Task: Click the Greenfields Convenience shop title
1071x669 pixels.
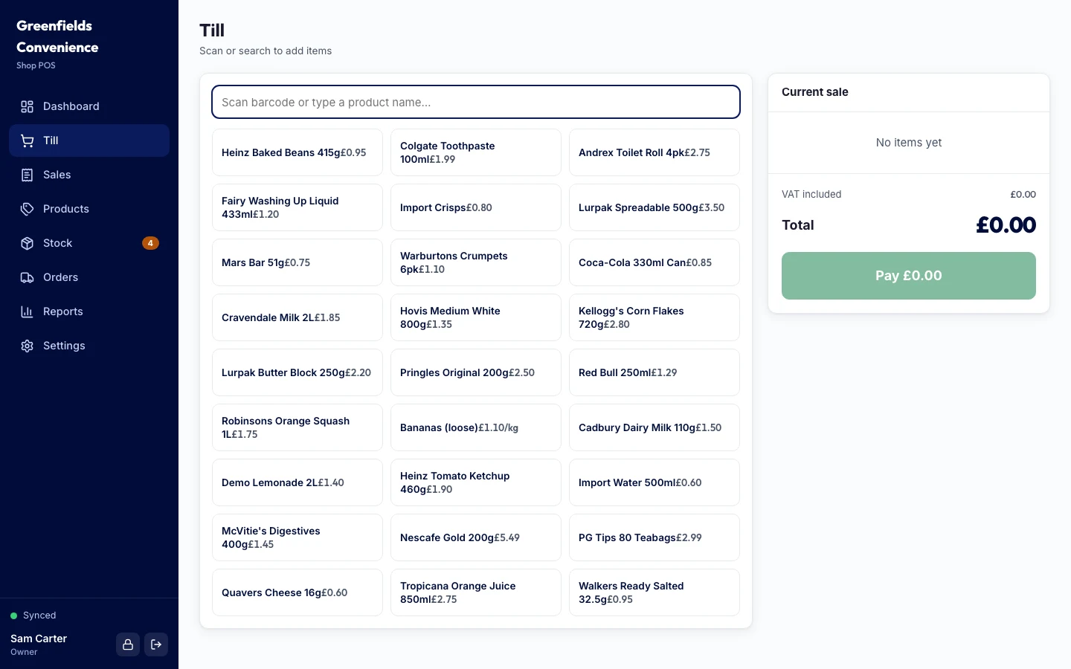Action: click(x=57, y=36)
